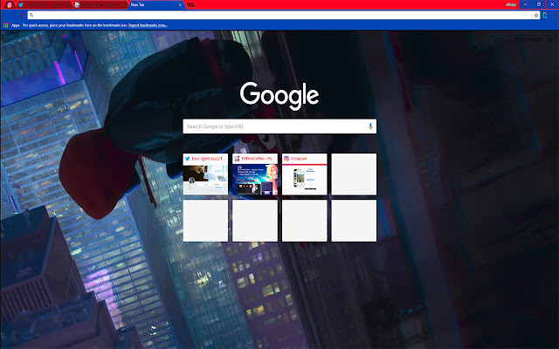Click the user profile name button in the title bar

[511, 4]
